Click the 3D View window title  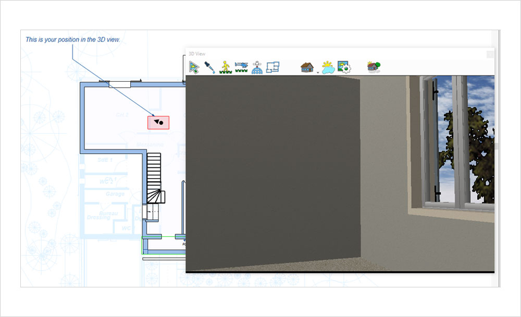tap(197, 54)
